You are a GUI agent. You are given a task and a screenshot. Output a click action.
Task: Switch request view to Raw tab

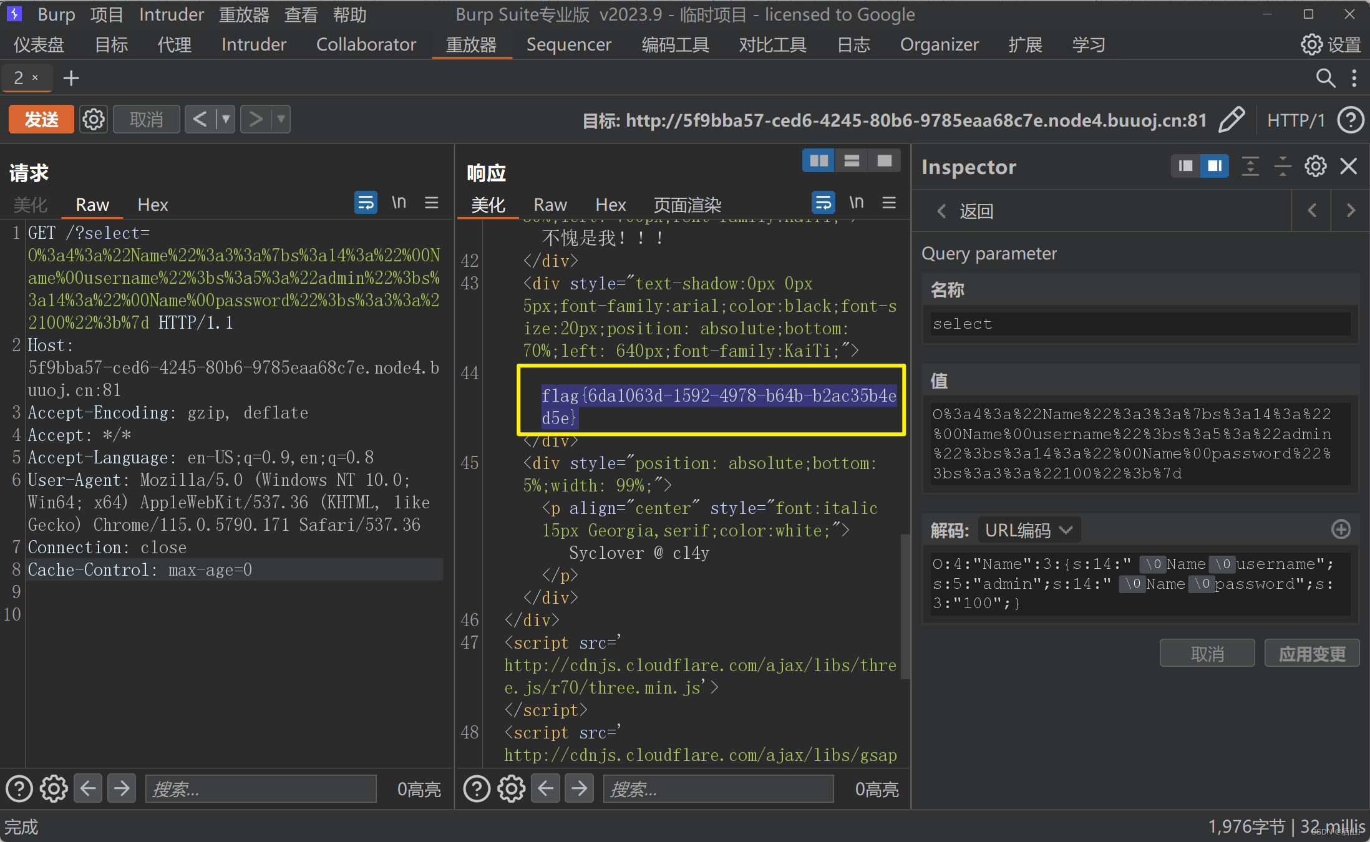point(92,205)
